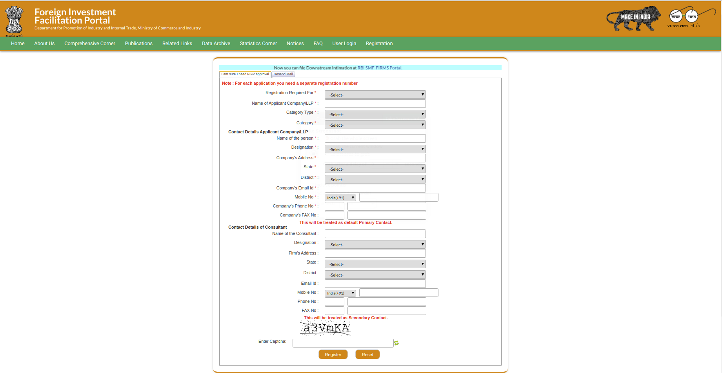Open the applicant Designation dropdown
The image size is (722, 373).
pos(375,149)
